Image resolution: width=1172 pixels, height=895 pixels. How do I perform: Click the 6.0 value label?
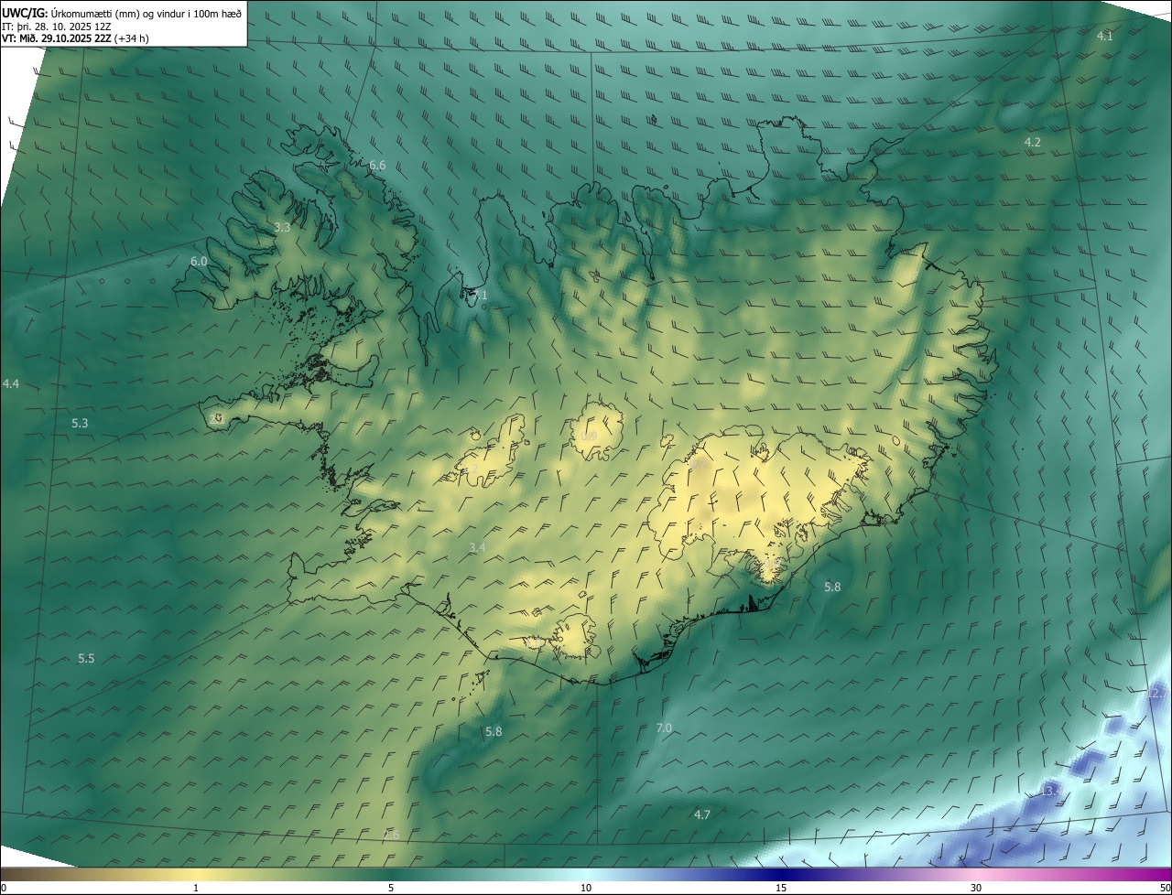(199, 261)
